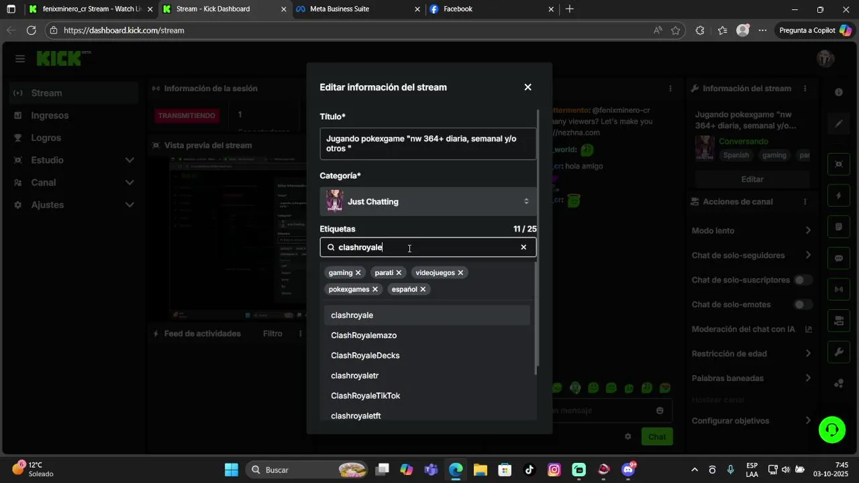Screen dimensions: 859x483
Task: Switch to Meta Business Suite browser tab
Action: click(358, 9)
